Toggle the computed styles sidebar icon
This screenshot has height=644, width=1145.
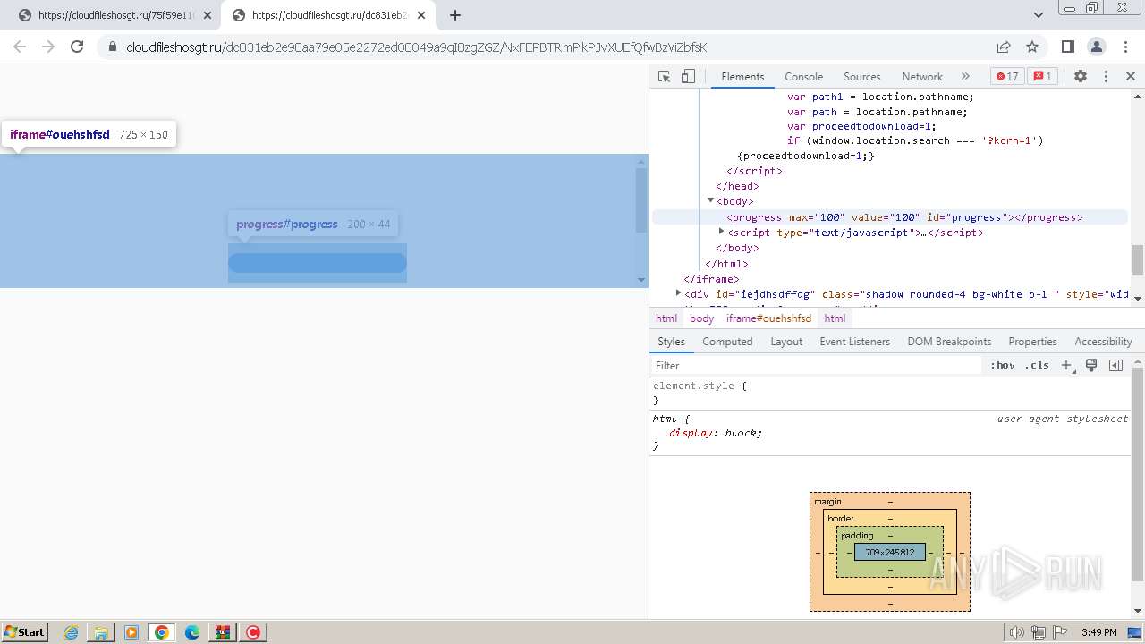tap(1115, 365)
